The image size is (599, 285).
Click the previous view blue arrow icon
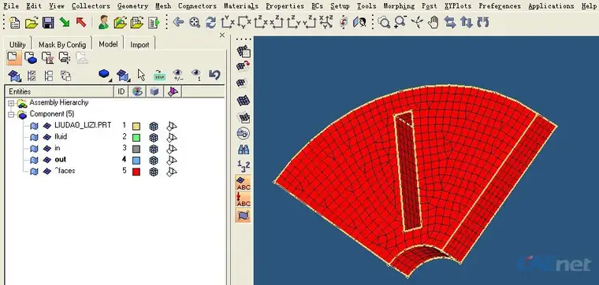tap(178, 23)
